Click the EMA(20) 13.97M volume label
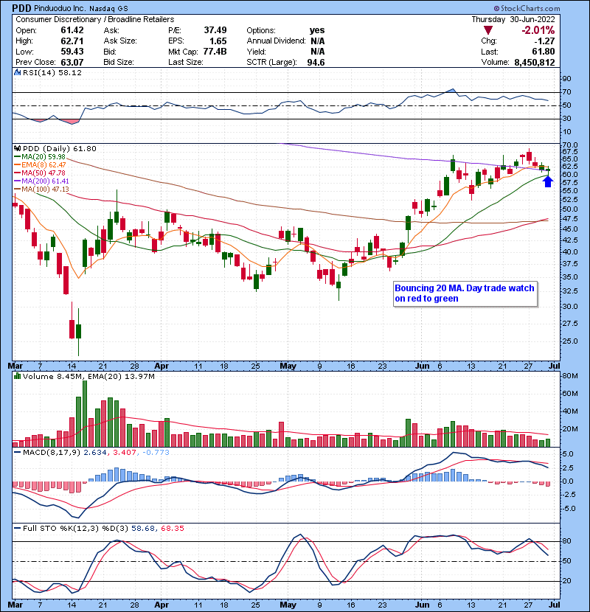 121,377
